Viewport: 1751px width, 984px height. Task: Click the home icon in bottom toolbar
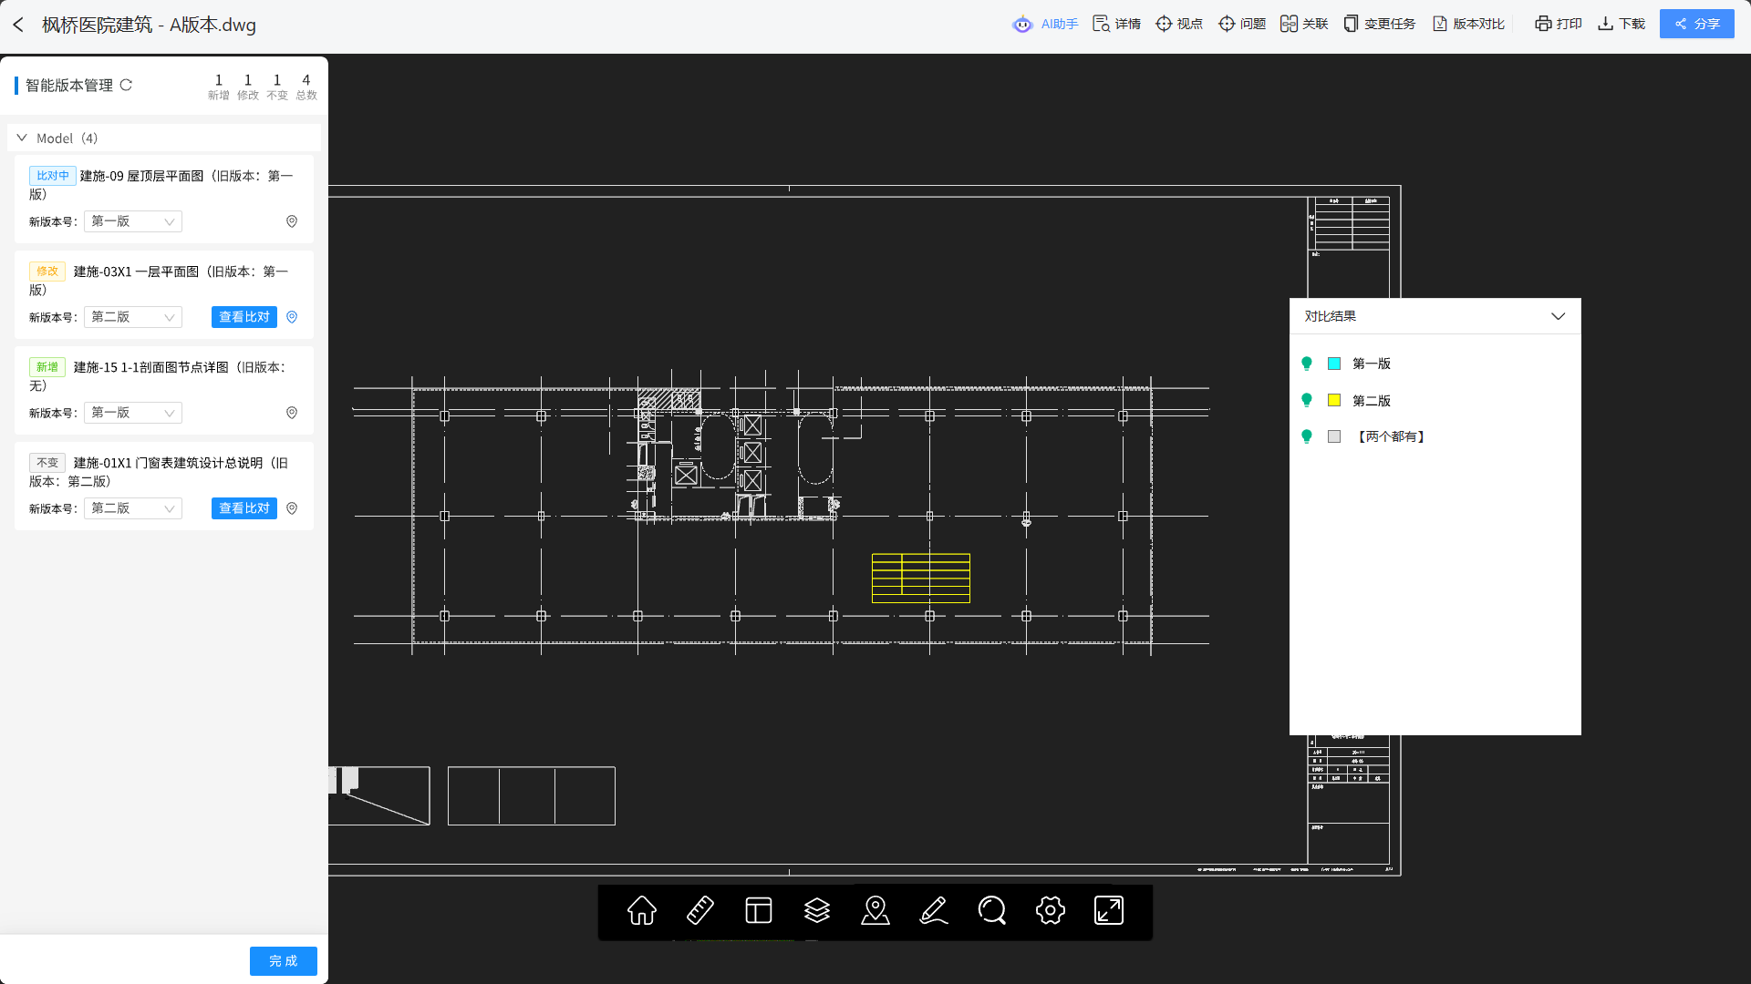[x=642, y=910]
